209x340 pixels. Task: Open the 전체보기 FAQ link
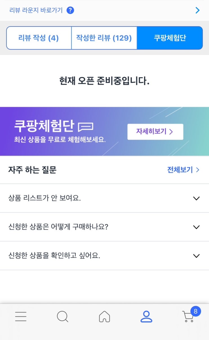tap(183, 170)
